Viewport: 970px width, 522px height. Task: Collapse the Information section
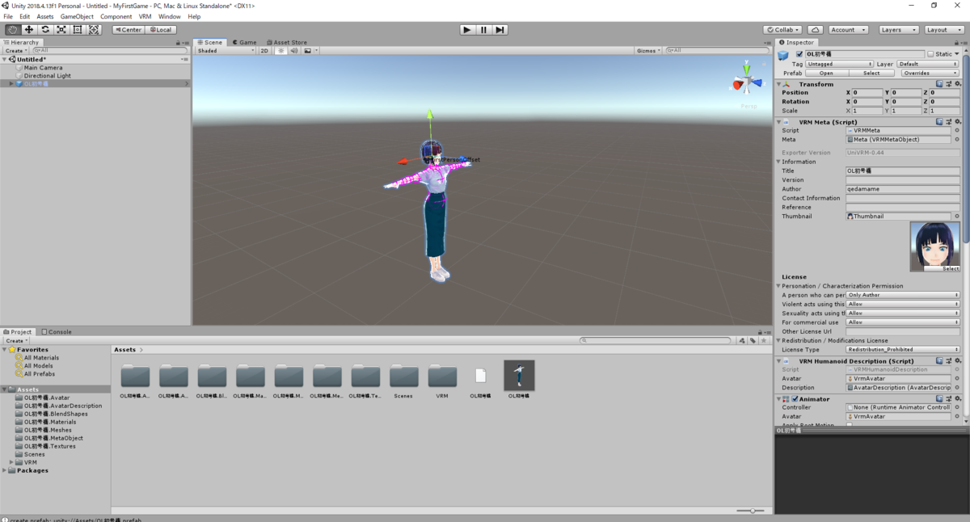point(778,162)
